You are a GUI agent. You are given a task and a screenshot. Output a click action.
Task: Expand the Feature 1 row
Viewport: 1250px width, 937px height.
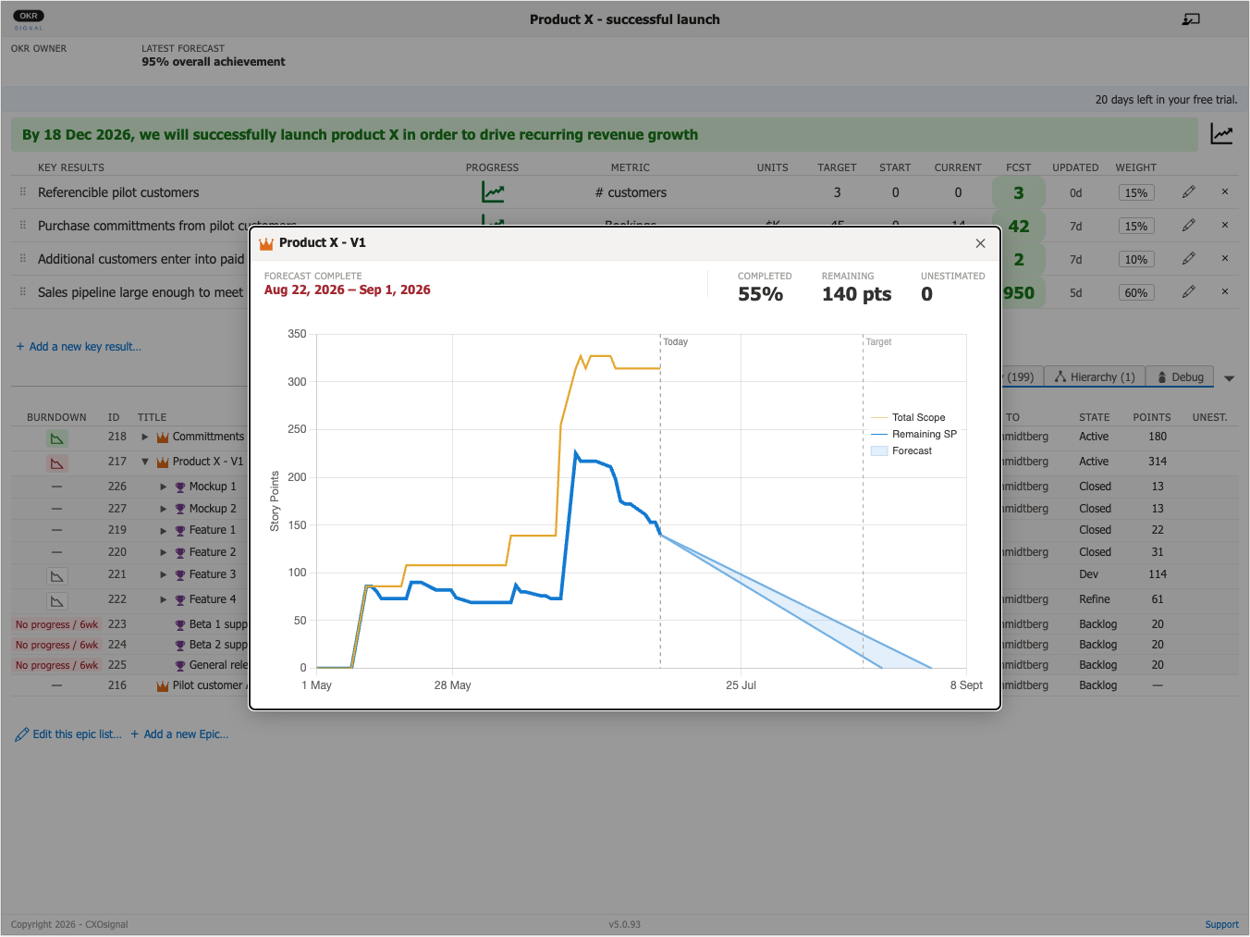point(164,531)
